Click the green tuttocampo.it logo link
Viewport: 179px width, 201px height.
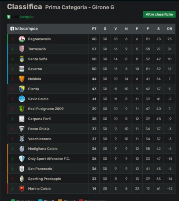click(x=20, y=17)
